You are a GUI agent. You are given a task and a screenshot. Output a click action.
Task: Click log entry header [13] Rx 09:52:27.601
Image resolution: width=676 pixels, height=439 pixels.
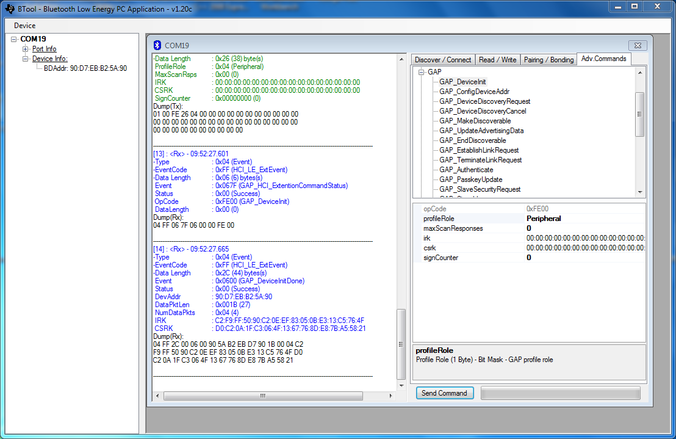coord(191,154)
